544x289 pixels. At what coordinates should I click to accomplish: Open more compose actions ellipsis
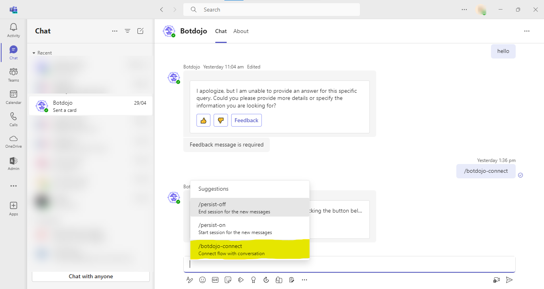tap(304, 280)
